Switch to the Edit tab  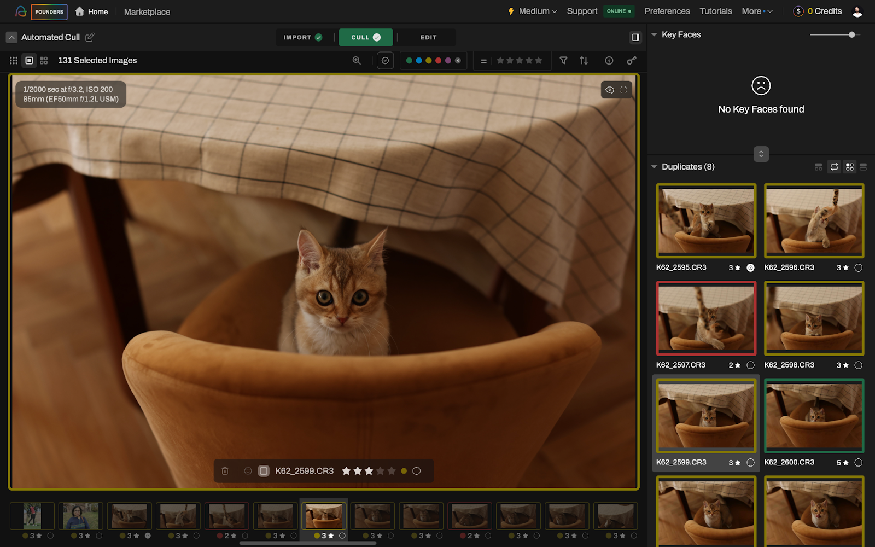[x=428, y=37]
